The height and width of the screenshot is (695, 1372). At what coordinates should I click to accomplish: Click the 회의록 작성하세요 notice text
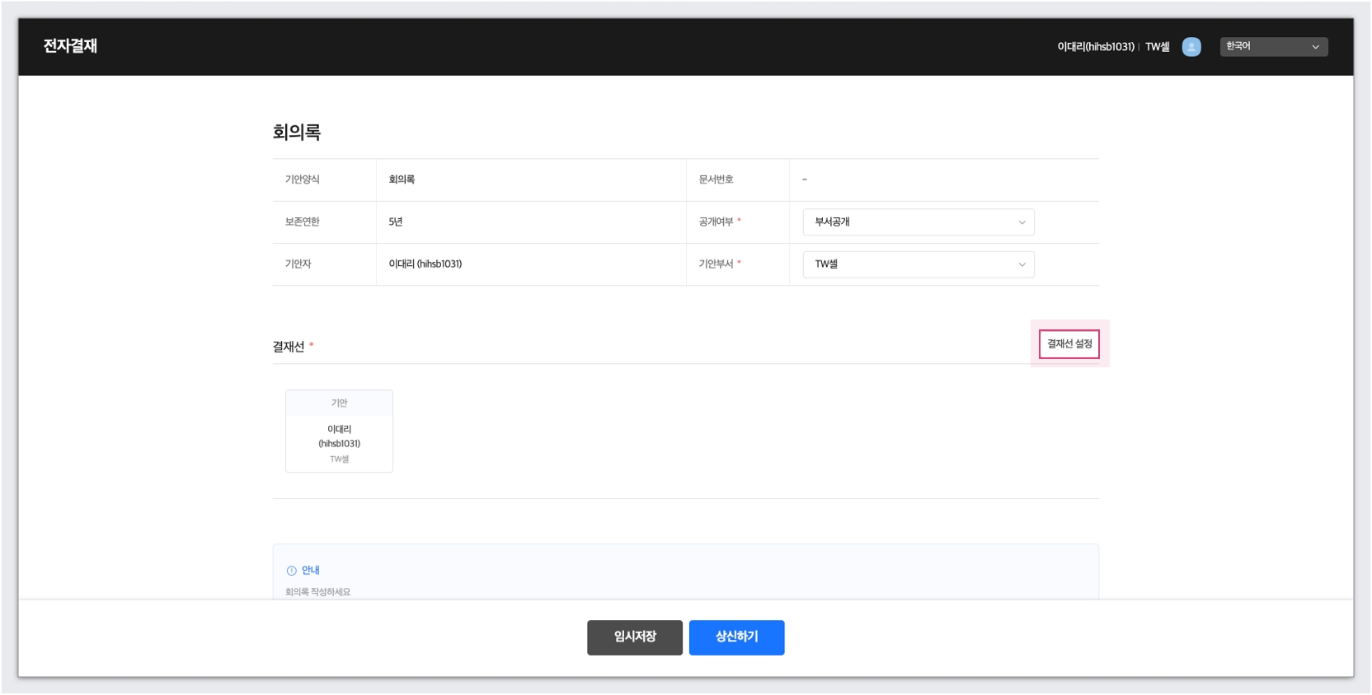click(x=317, y=592)
